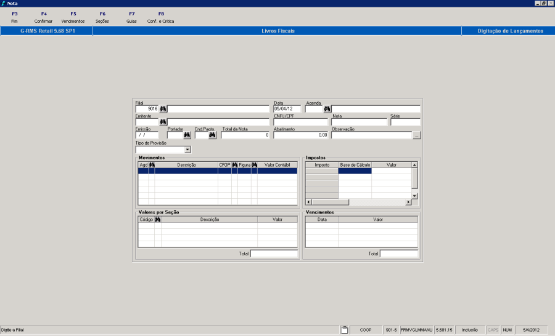Click 'Livros Fiscais' banner title
Viewport: 555px width, 336px height.
click(x=278, y=31)
